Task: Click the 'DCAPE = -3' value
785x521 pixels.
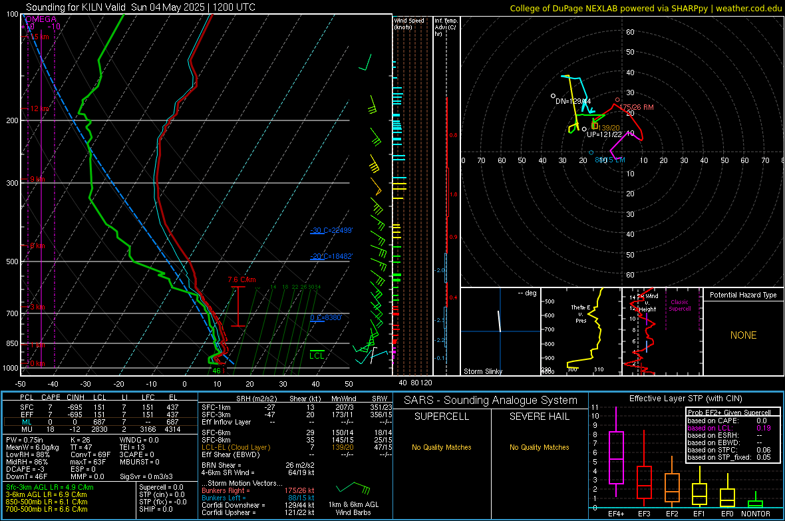Action: pyautogui.click(x=25, y=469)
